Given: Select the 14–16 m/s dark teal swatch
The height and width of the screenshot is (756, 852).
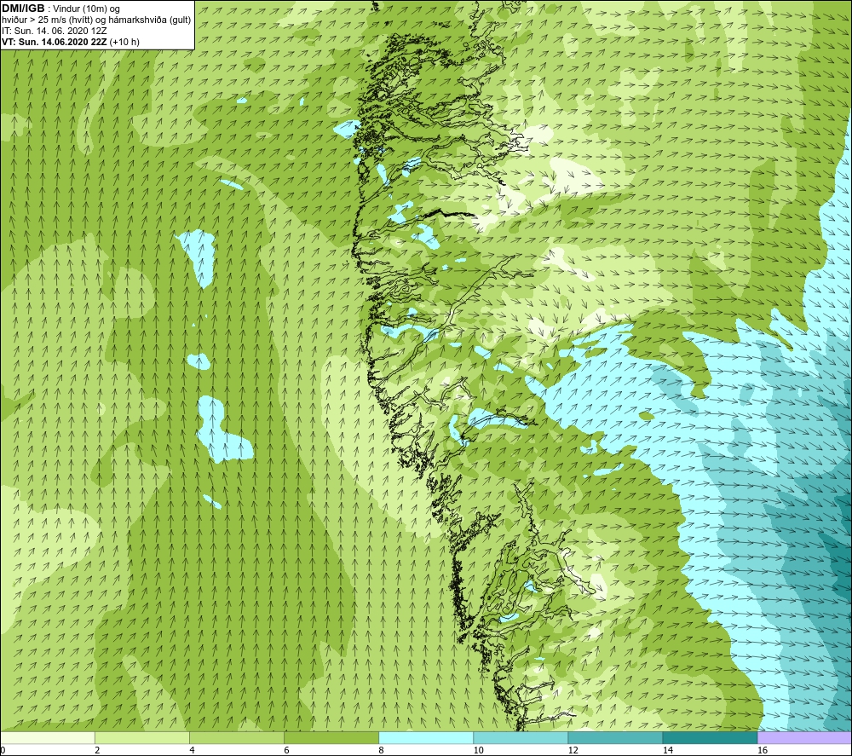Looking at the screenshot, I should pos(710,737).
